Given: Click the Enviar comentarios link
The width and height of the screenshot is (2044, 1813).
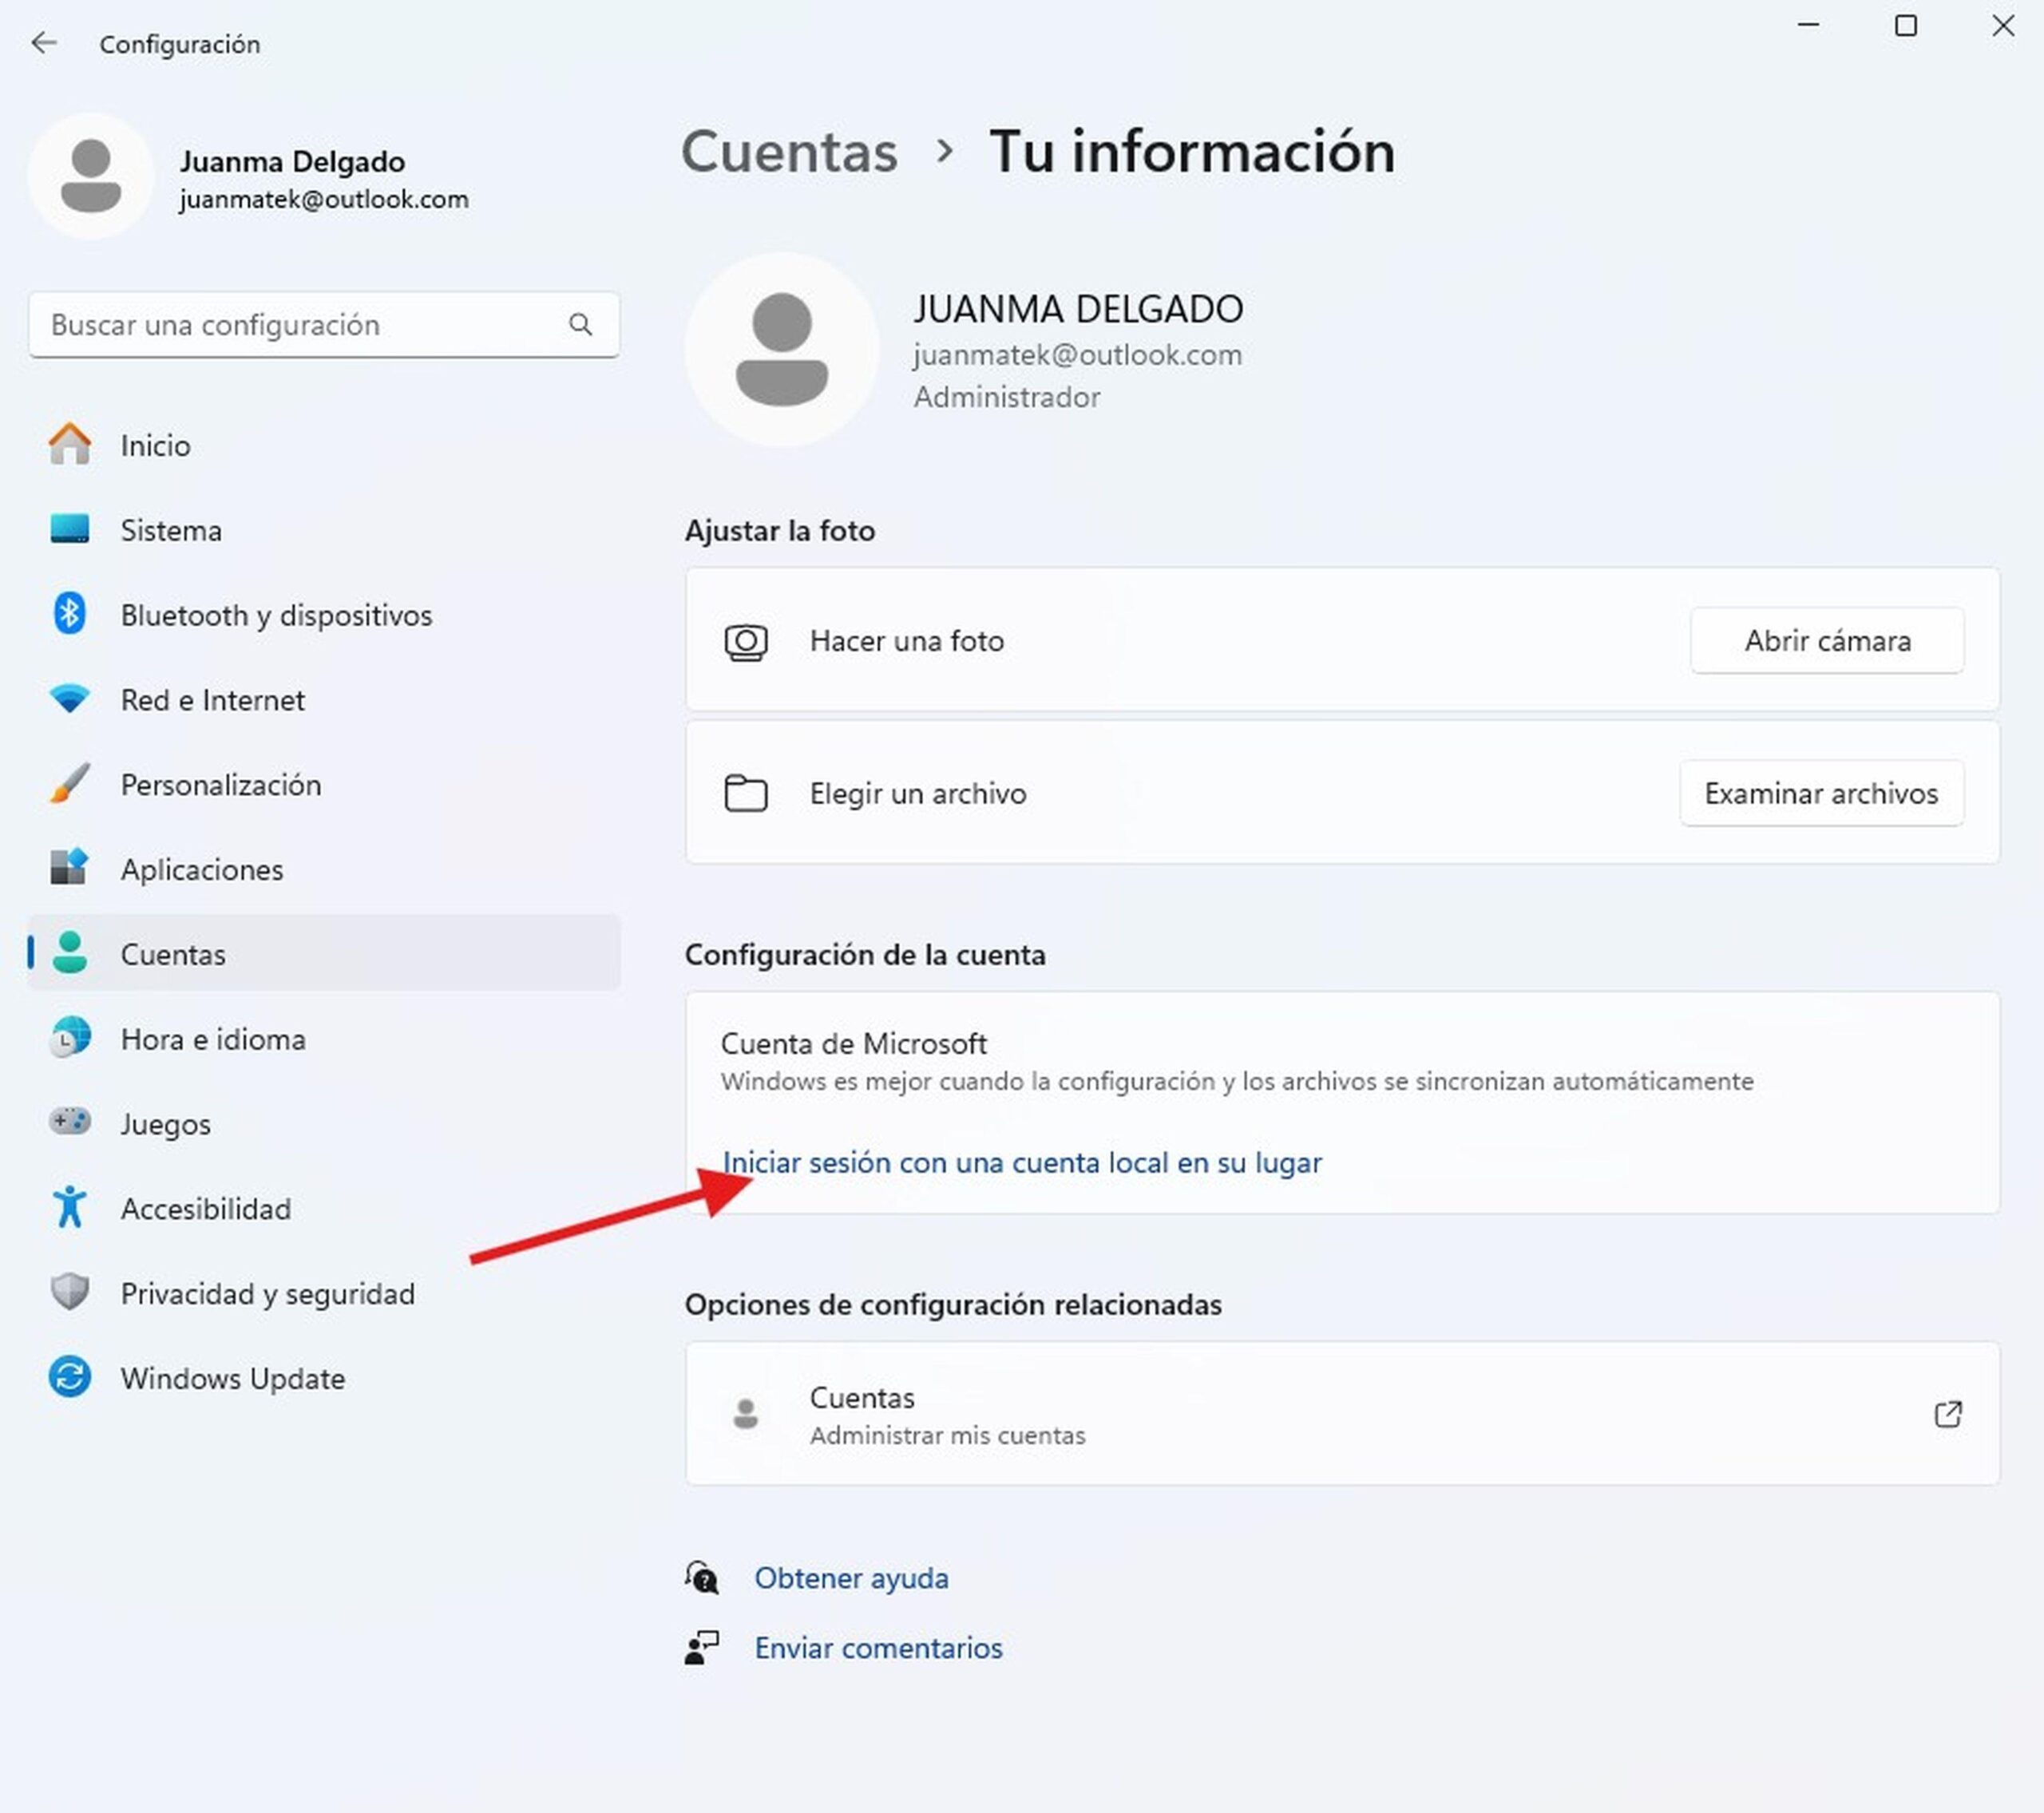Looking at the screenshot, I should pos(878,1648).
